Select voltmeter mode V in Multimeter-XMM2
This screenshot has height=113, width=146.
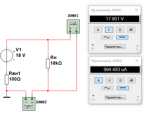[110, 80]
